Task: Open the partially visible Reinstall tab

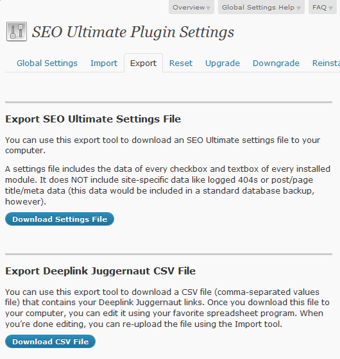Action: coord(326,63)
